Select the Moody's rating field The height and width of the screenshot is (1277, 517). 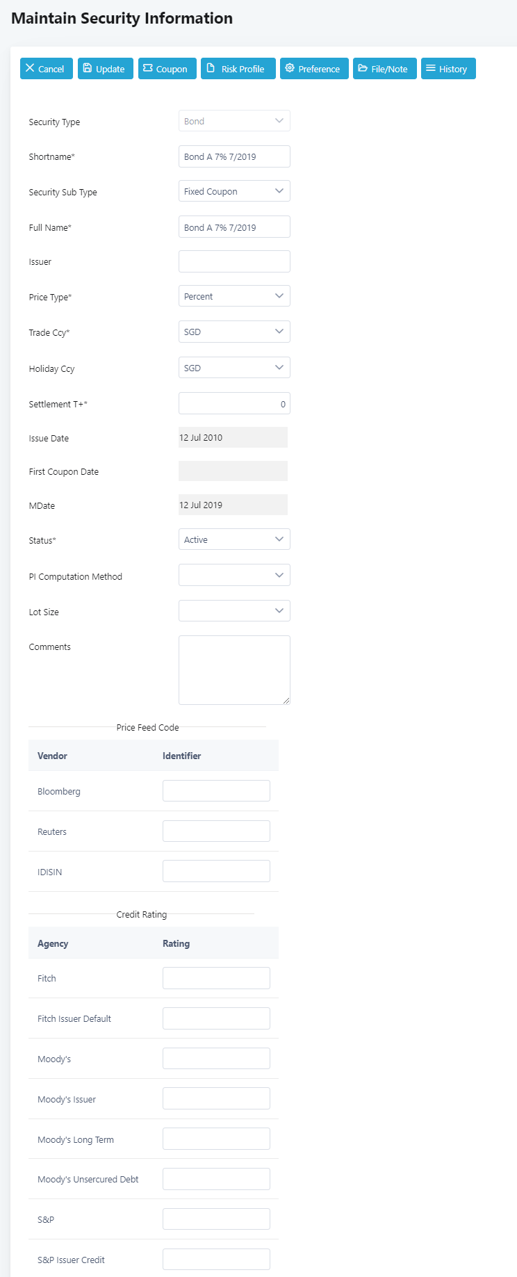click(x=216, y=1059)
